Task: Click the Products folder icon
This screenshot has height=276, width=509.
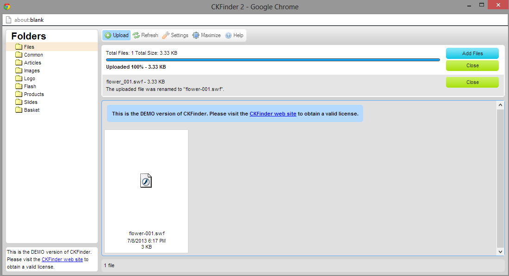Action: pos(19,94)
